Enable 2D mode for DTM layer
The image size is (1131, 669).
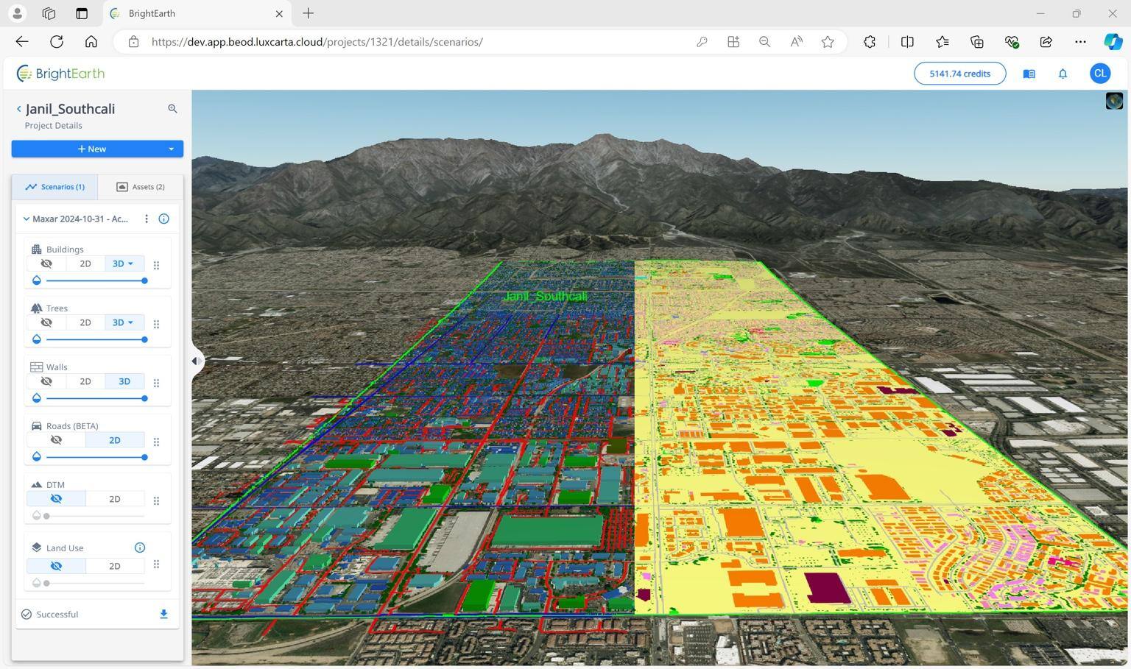click(115, 499)
